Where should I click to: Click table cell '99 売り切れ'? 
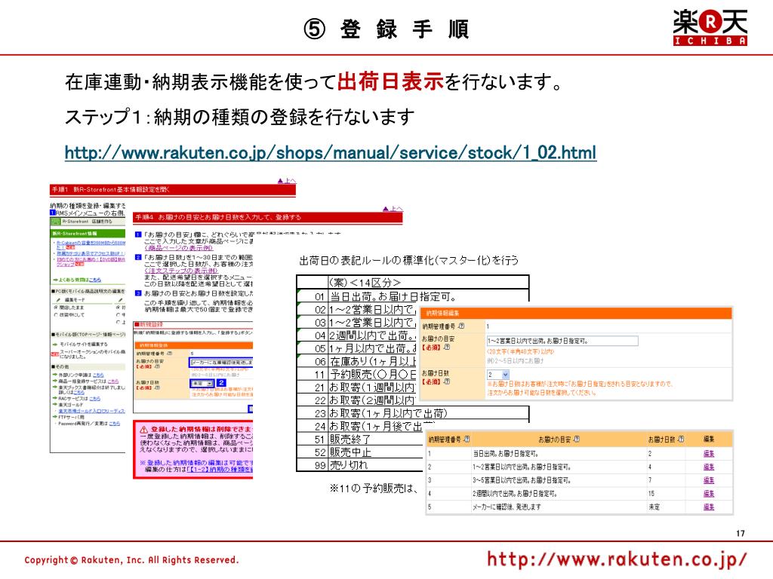pyautogui.click(x=360, y=464)
